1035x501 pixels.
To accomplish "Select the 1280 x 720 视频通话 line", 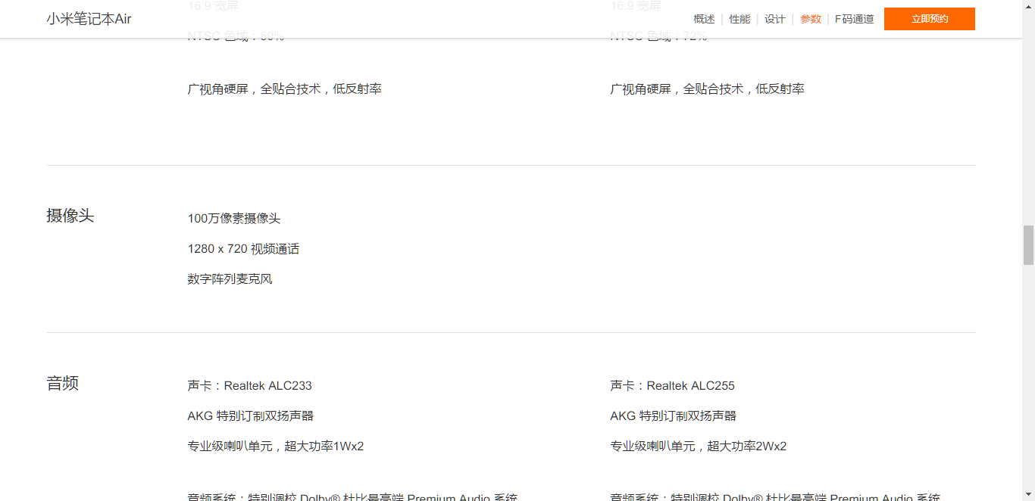I will tap(243, 249).
